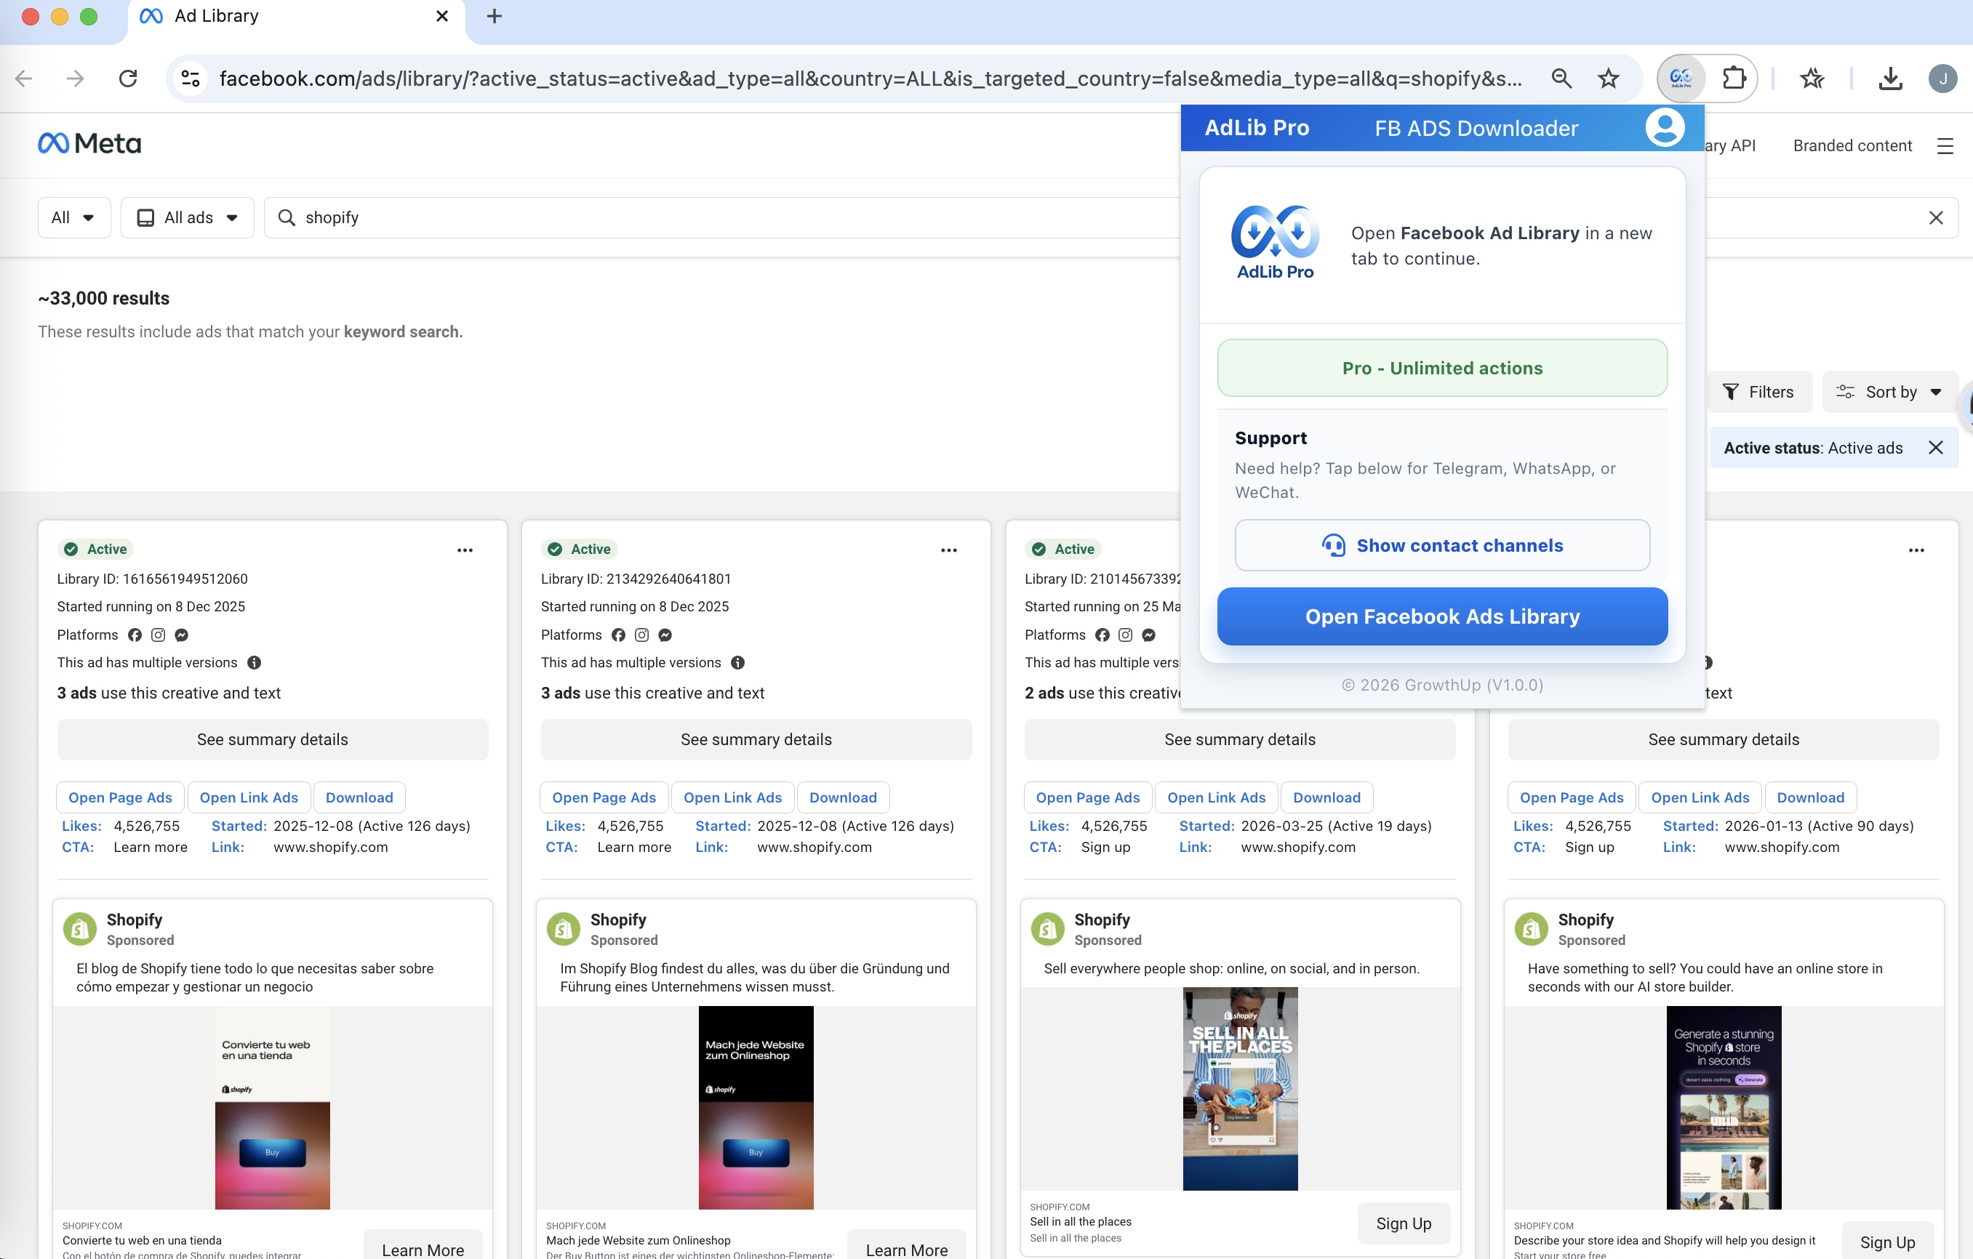Open the all bookmarks star icon
The height and width of the screenshot is (1259, 1973).
[x=1812, y=79]
